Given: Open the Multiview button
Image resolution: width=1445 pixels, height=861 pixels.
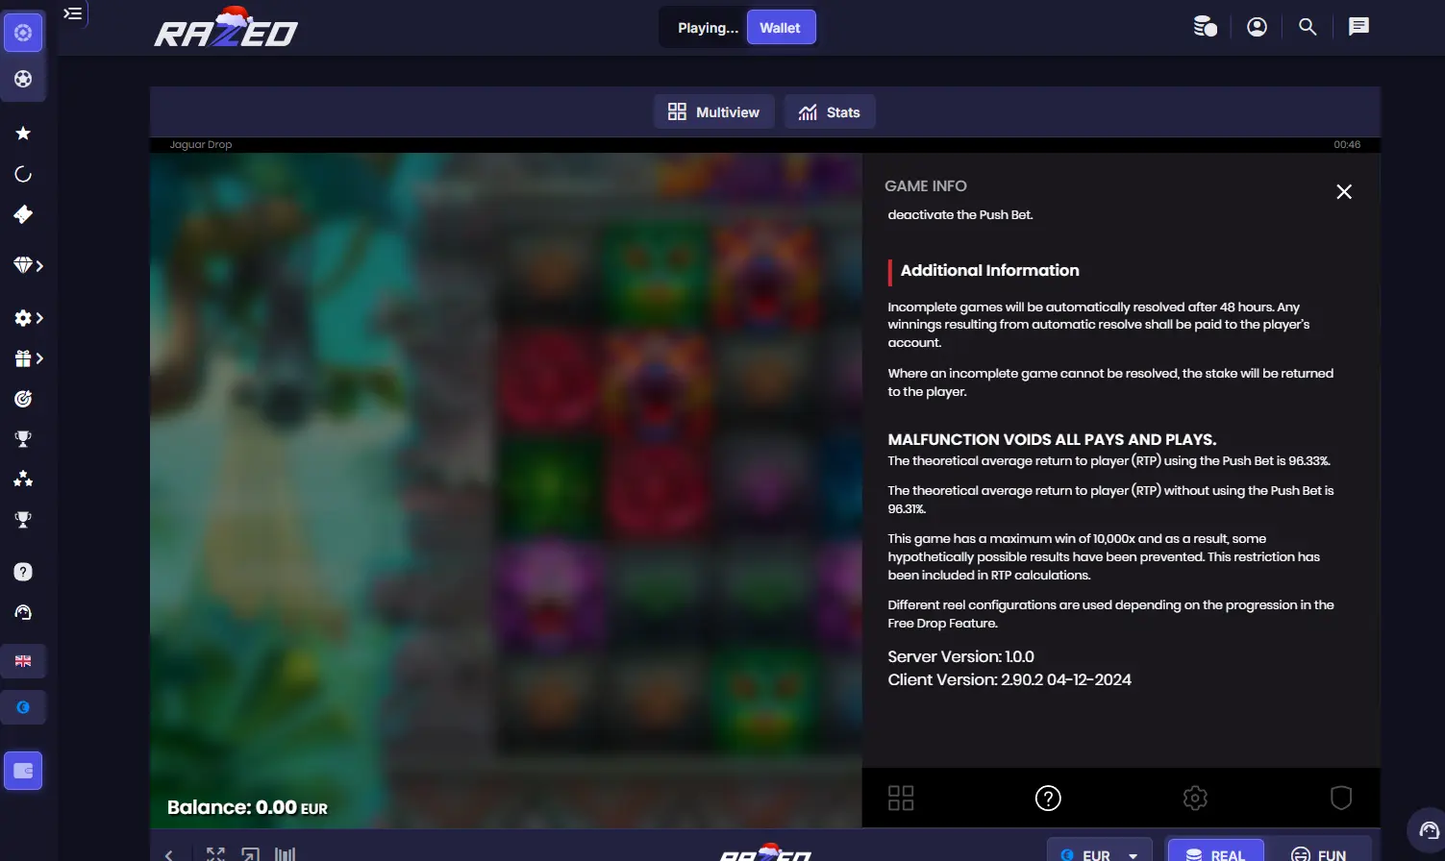Looking at the screenshot, I should (x=714, y=112).
